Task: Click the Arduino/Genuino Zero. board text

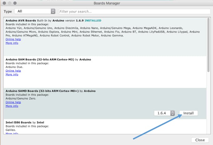Action: pos(21,99)
